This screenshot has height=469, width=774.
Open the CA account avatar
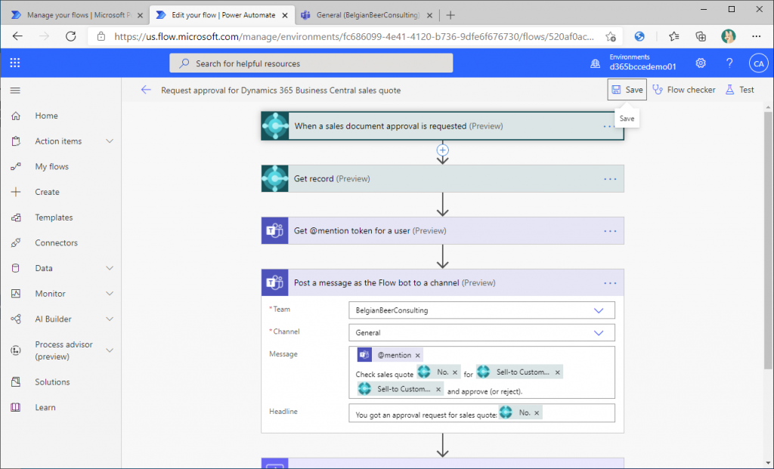tap(758, 63)
